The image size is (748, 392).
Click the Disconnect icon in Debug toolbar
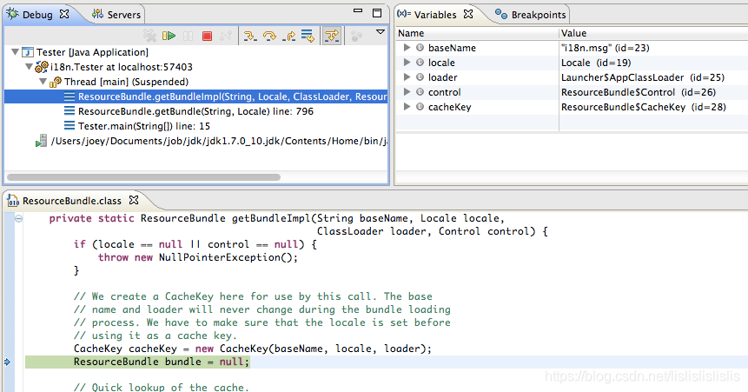click(226, 36)
